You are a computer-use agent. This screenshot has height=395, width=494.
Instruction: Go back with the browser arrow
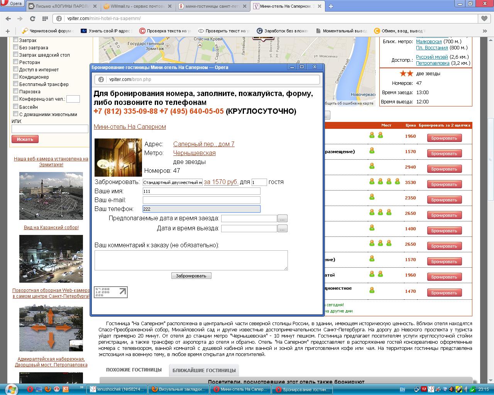[8, 19]
